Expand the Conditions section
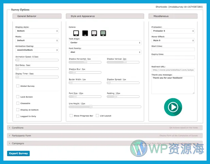 (x=105, y=128)
